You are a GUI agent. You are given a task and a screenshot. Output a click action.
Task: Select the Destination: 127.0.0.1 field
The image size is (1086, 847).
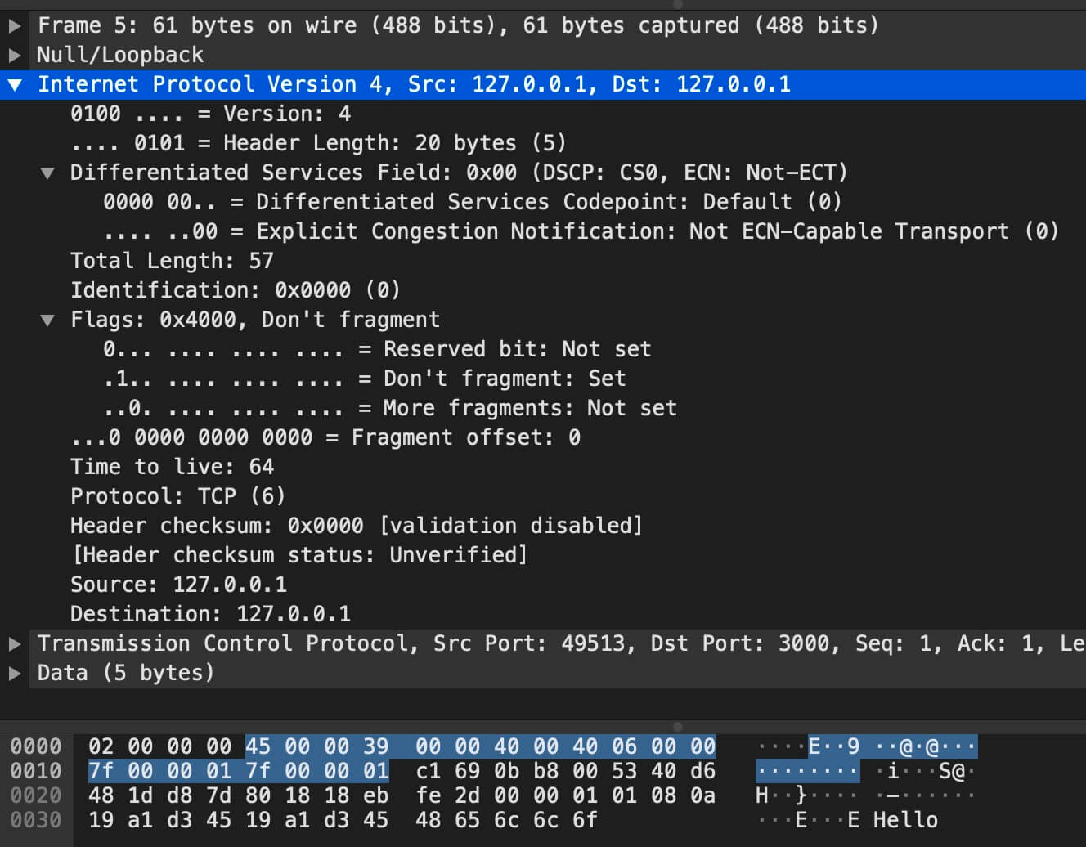210,614
